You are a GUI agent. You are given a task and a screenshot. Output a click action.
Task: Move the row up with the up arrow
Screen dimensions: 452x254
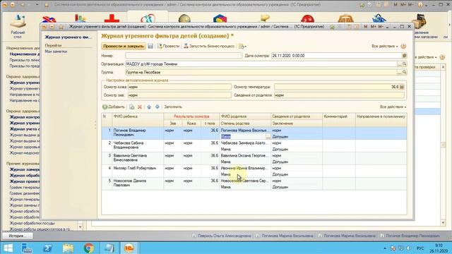(149, 107)
